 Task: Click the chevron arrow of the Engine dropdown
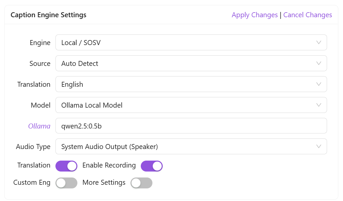(x=319, y=42)
